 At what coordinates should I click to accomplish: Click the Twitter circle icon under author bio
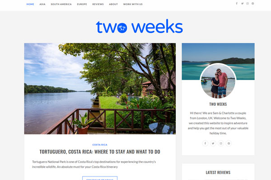213,143
